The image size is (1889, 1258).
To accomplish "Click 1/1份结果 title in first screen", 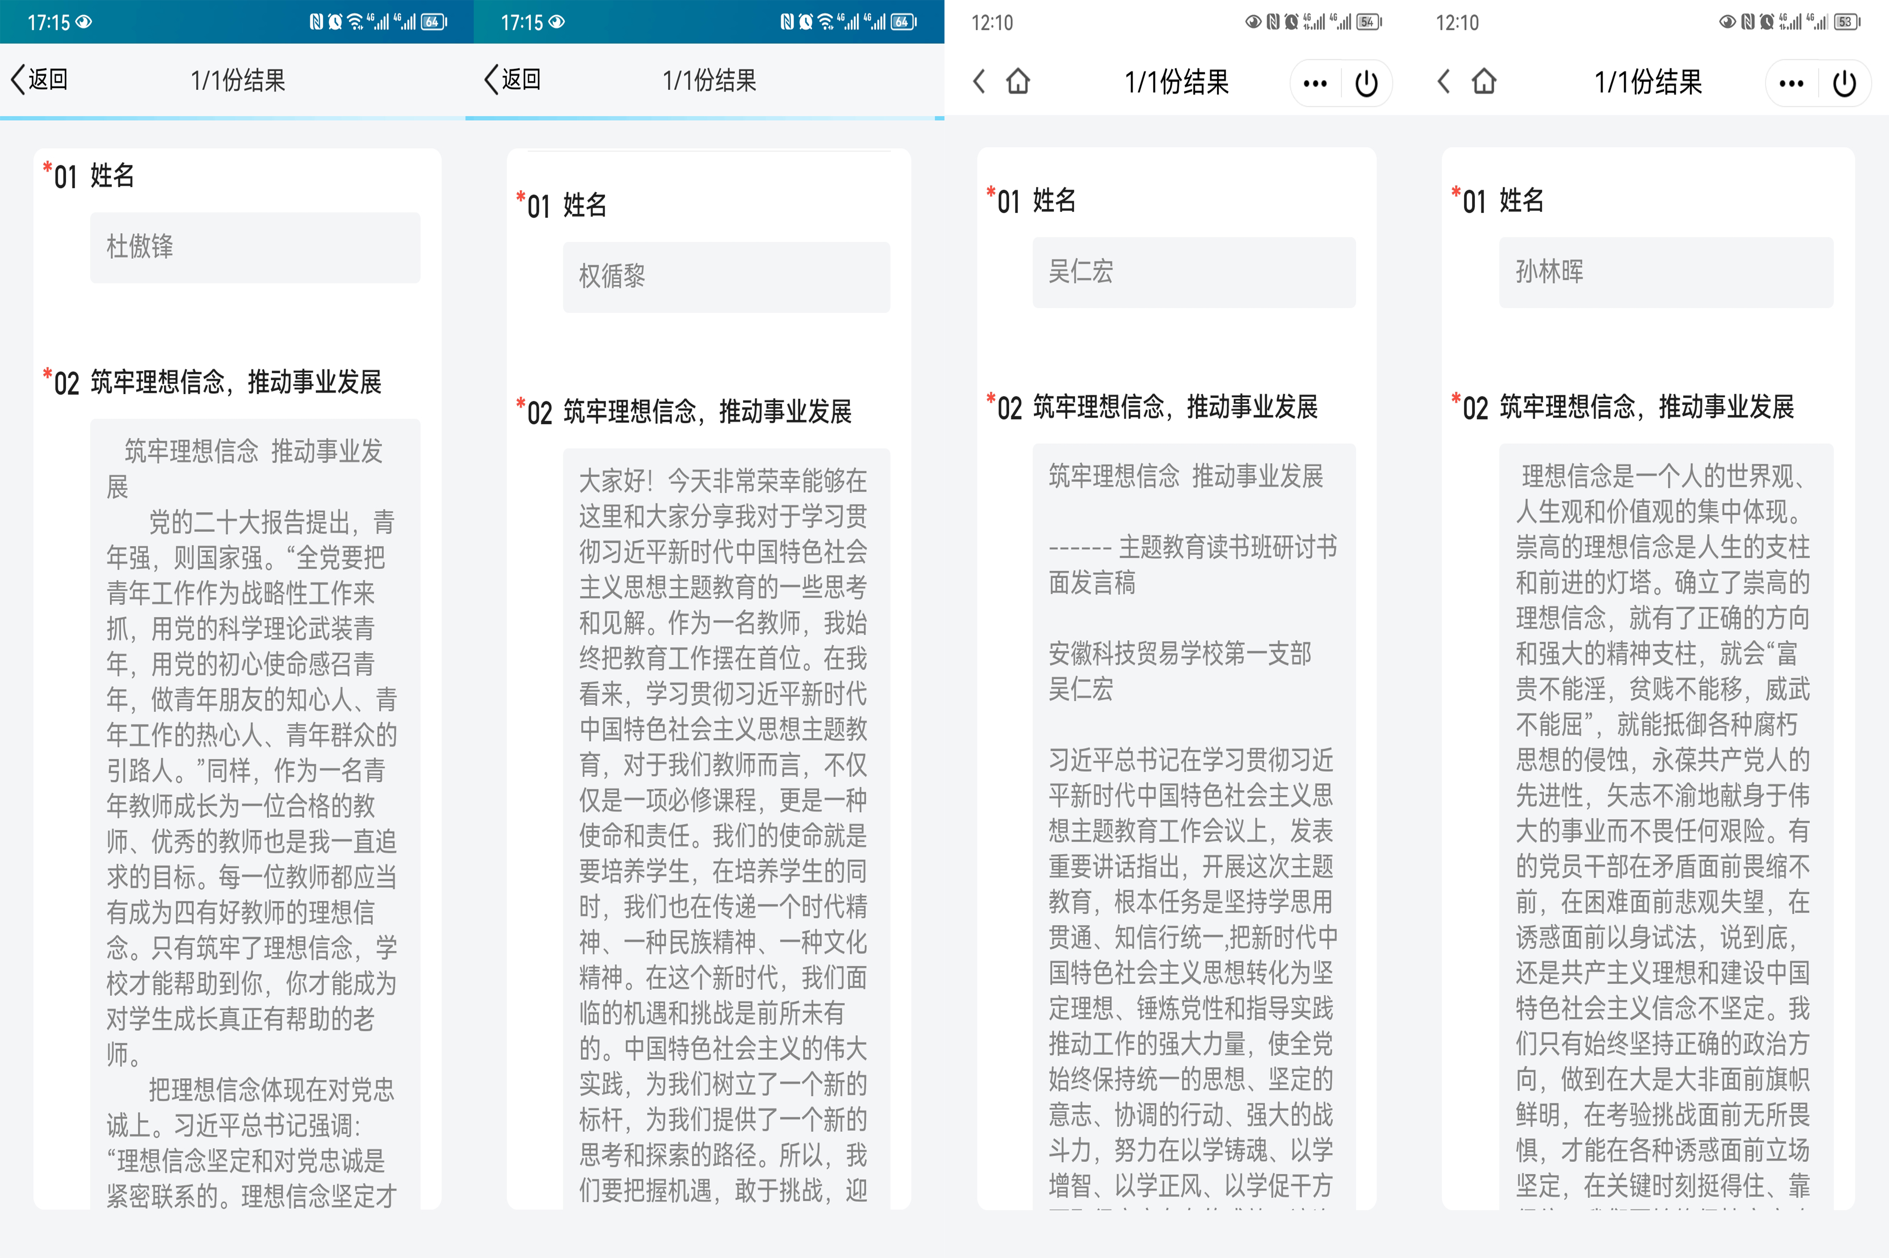I will pyautogui.click(x=238, y=80).
